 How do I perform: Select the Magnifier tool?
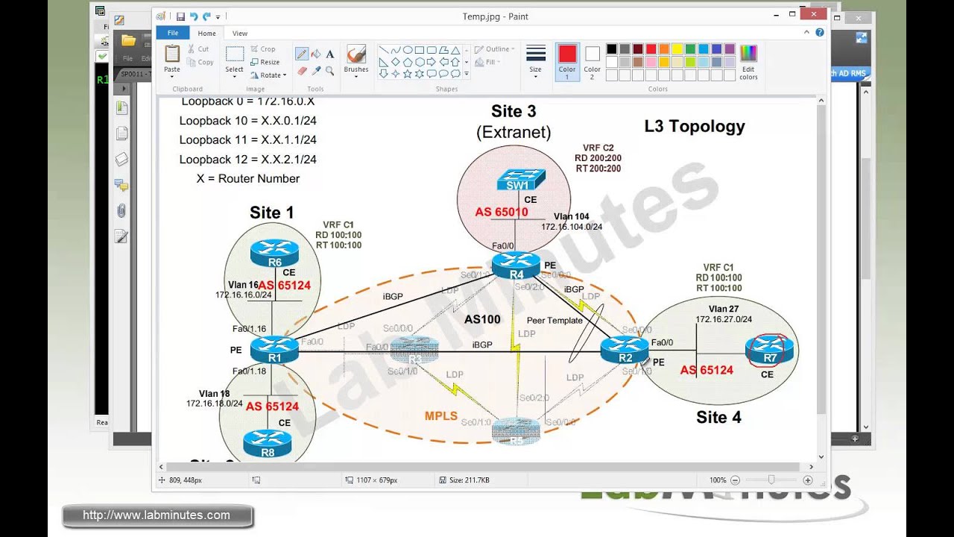point(329,71)
